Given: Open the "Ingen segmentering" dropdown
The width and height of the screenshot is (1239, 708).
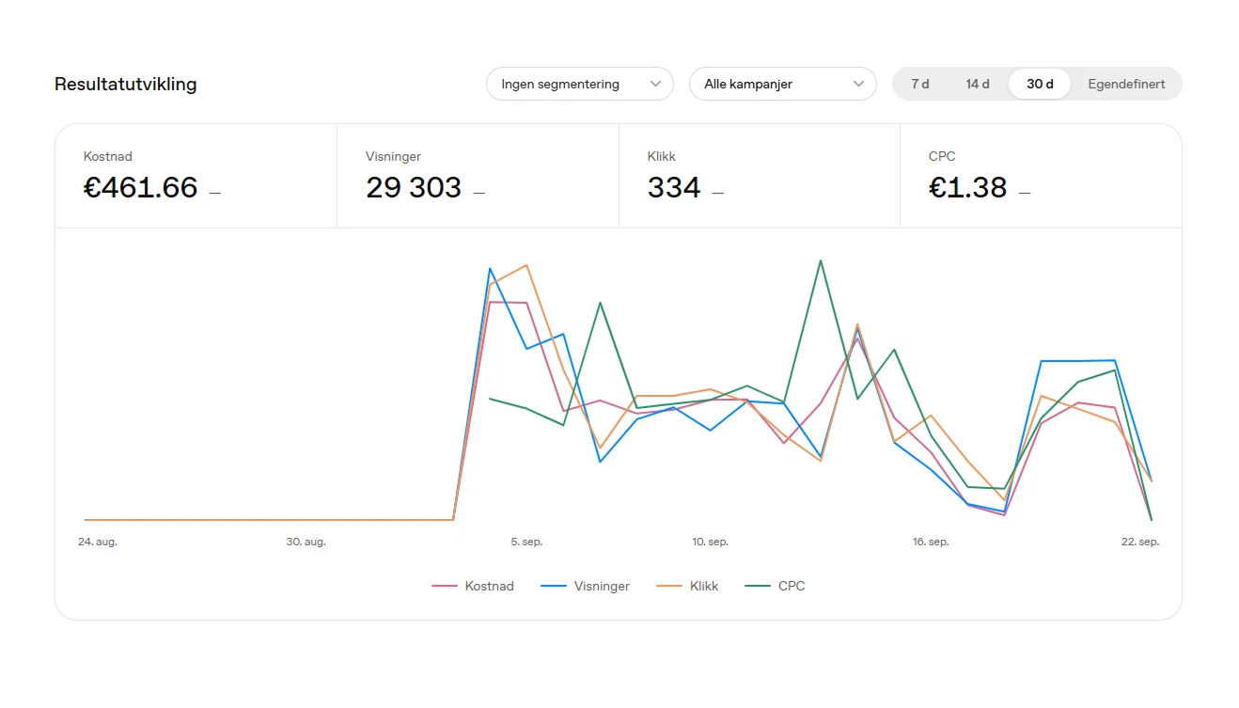Looking at the screenshot, I should point(580,84).
